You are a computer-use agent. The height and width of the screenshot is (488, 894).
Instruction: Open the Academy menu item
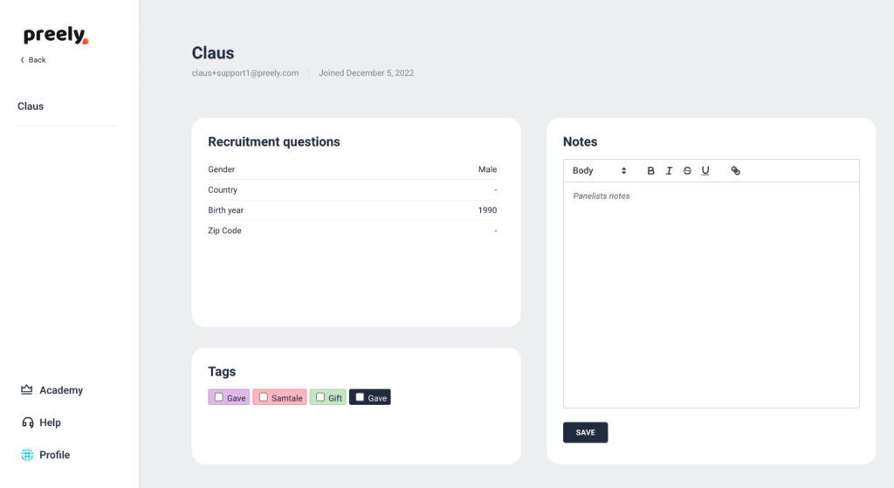tap(61, 390)
